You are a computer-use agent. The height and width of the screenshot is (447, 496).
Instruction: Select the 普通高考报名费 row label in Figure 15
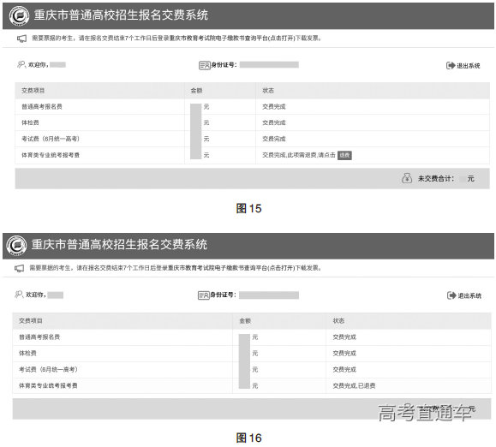pyautogui.click(x=42, y=106)
